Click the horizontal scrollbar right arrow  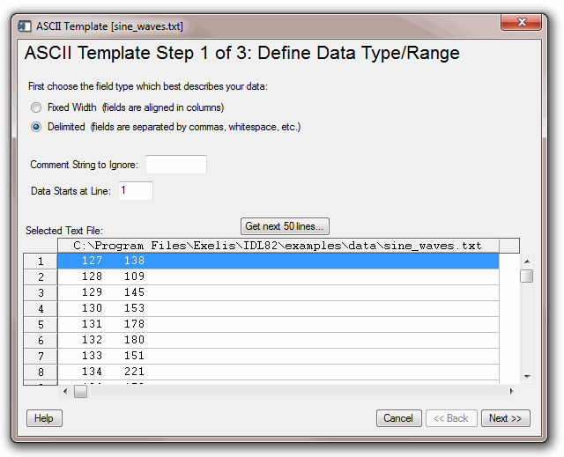513,392
